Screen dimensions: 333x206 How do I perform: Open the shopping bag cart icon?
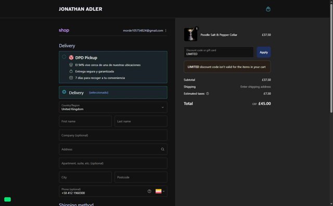pyautogui.click(x=268, y=9)
